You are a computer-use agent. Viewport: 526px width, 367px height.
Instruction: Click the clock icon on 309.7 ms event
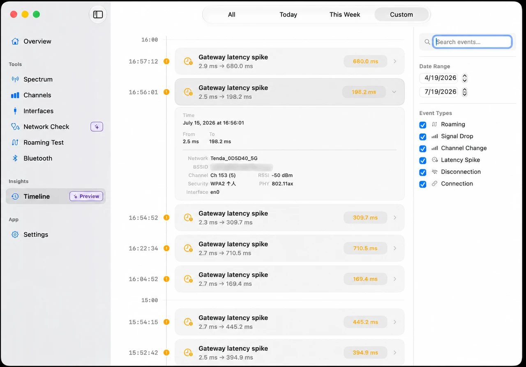(x=188, y=218)
